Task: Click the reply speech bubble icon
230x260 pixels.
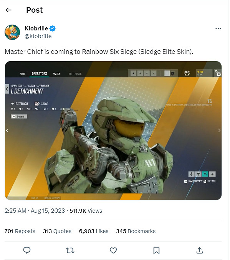Action: 27,250
